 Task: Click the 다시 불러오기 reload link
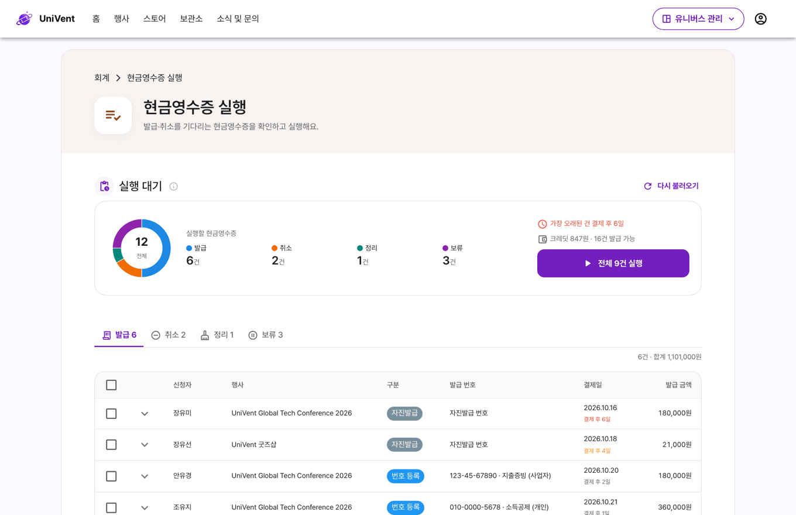671,186
